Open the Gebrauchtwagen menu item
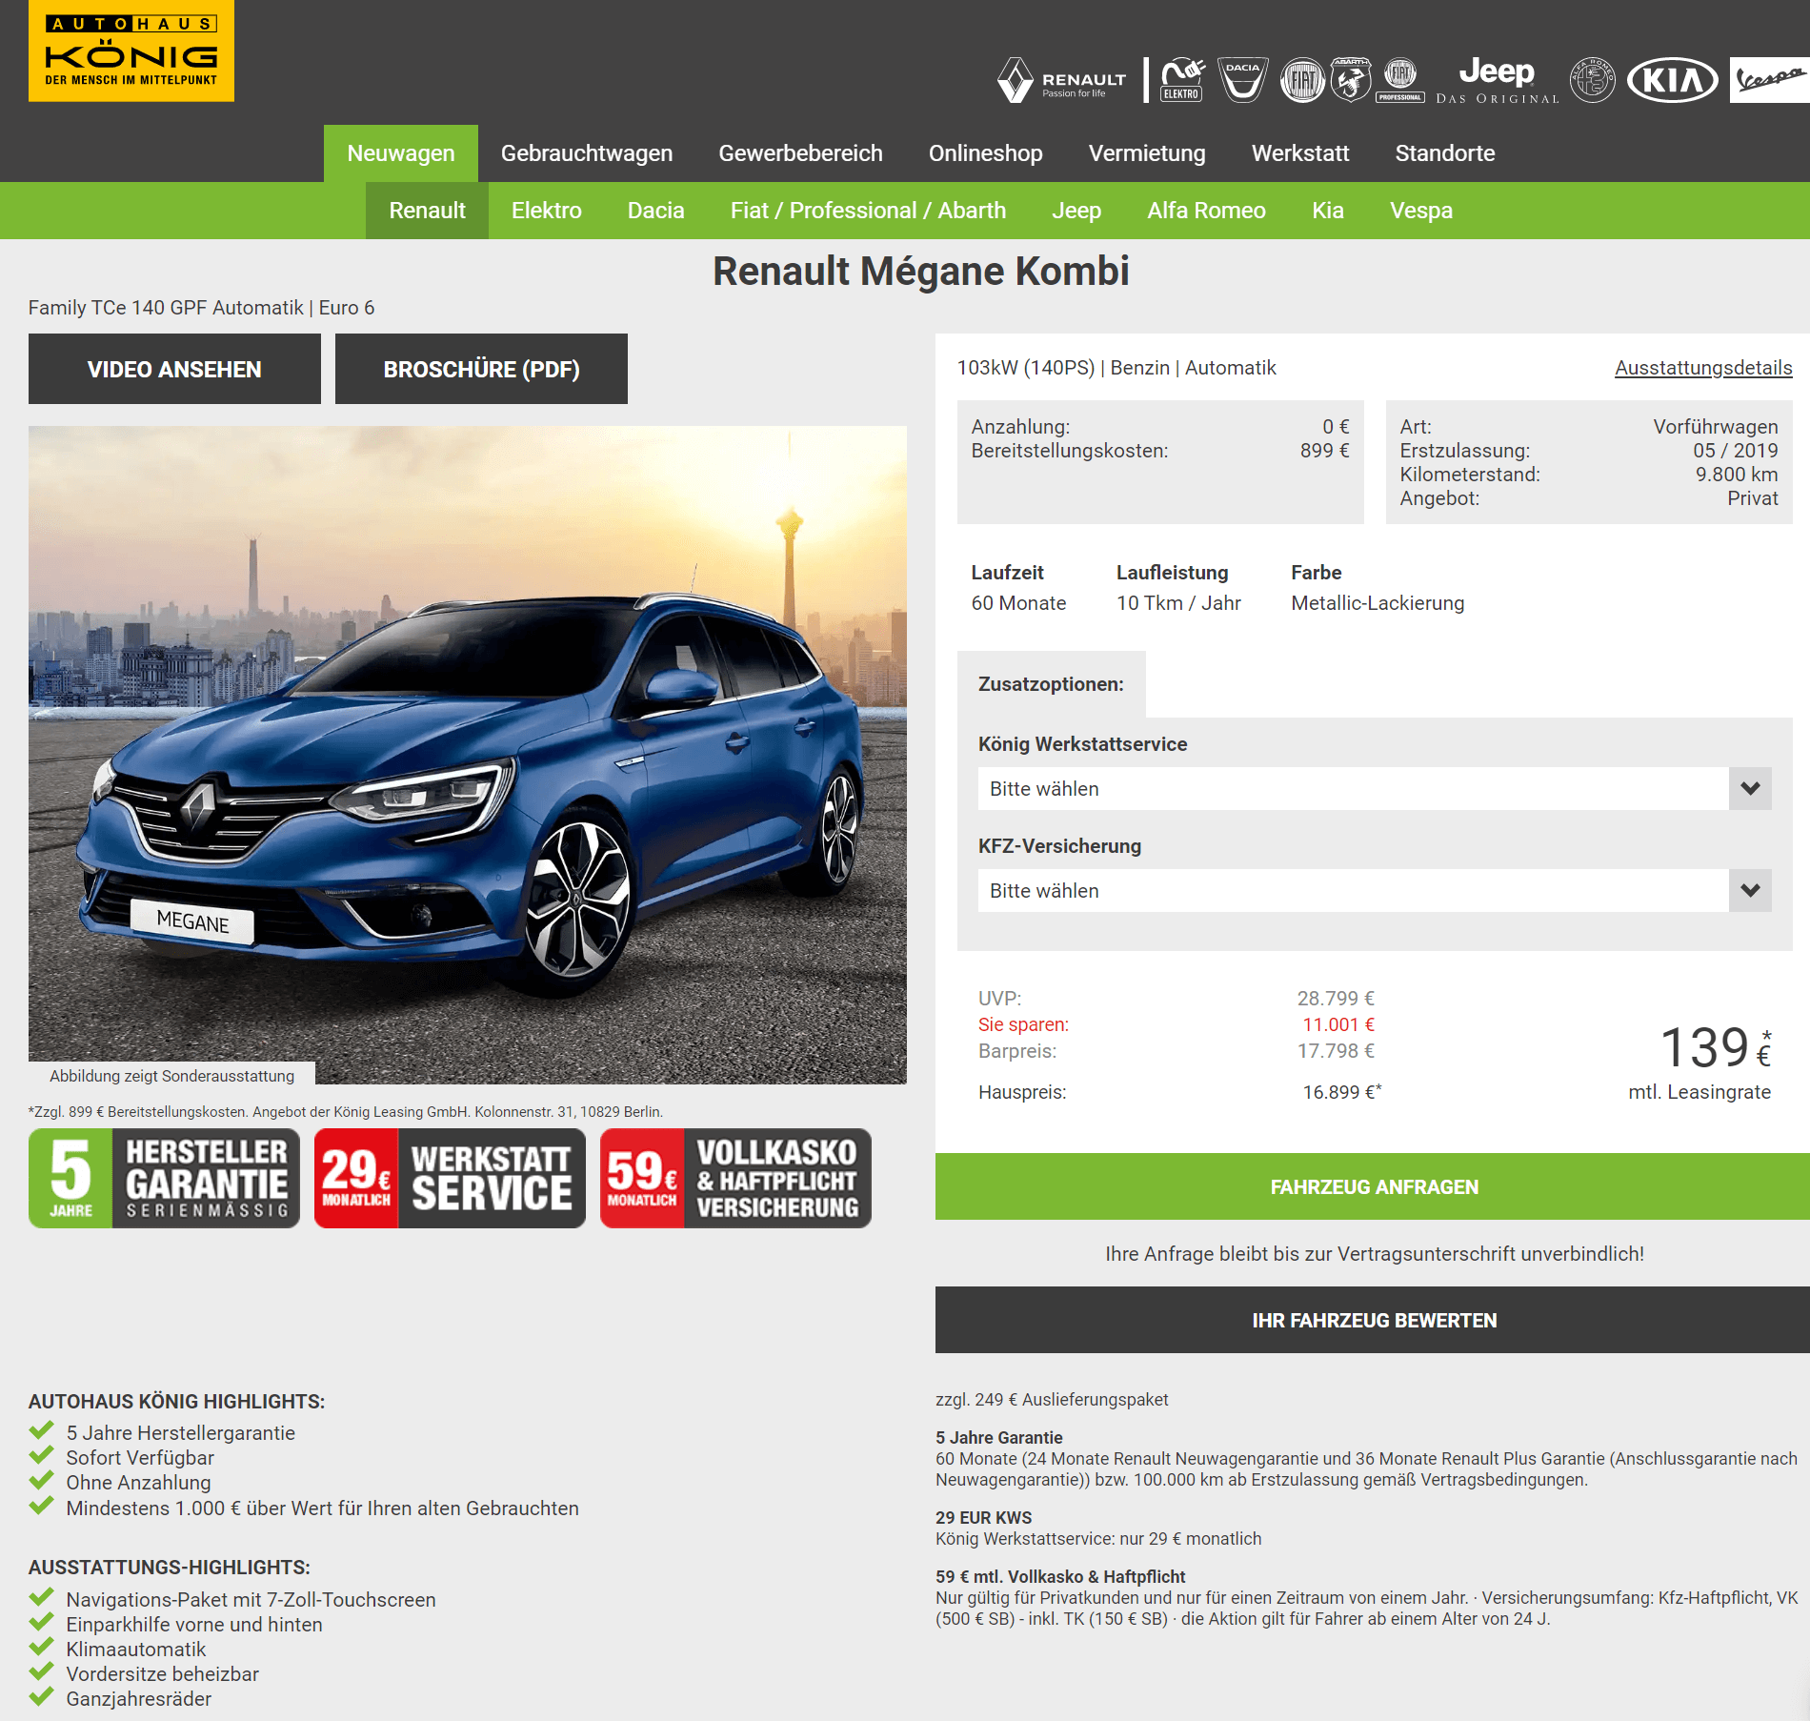 (x=587, y=153)
